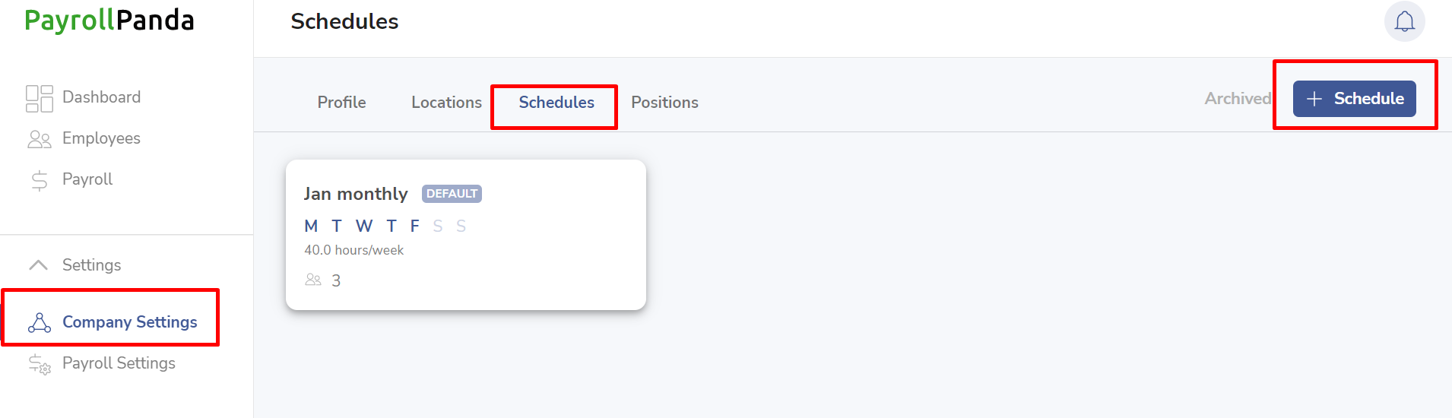The width and height of the screenshot is (1452, 418).
Task: Go to Payroll Settings in sidebar
Action: tap(119, 363)
